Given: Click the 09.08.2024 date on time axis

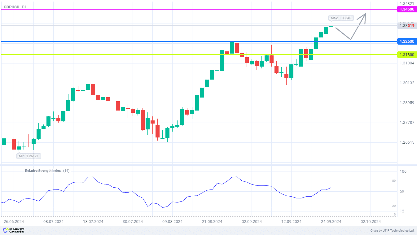Looking at the screenshot, I should click(172, 221).
